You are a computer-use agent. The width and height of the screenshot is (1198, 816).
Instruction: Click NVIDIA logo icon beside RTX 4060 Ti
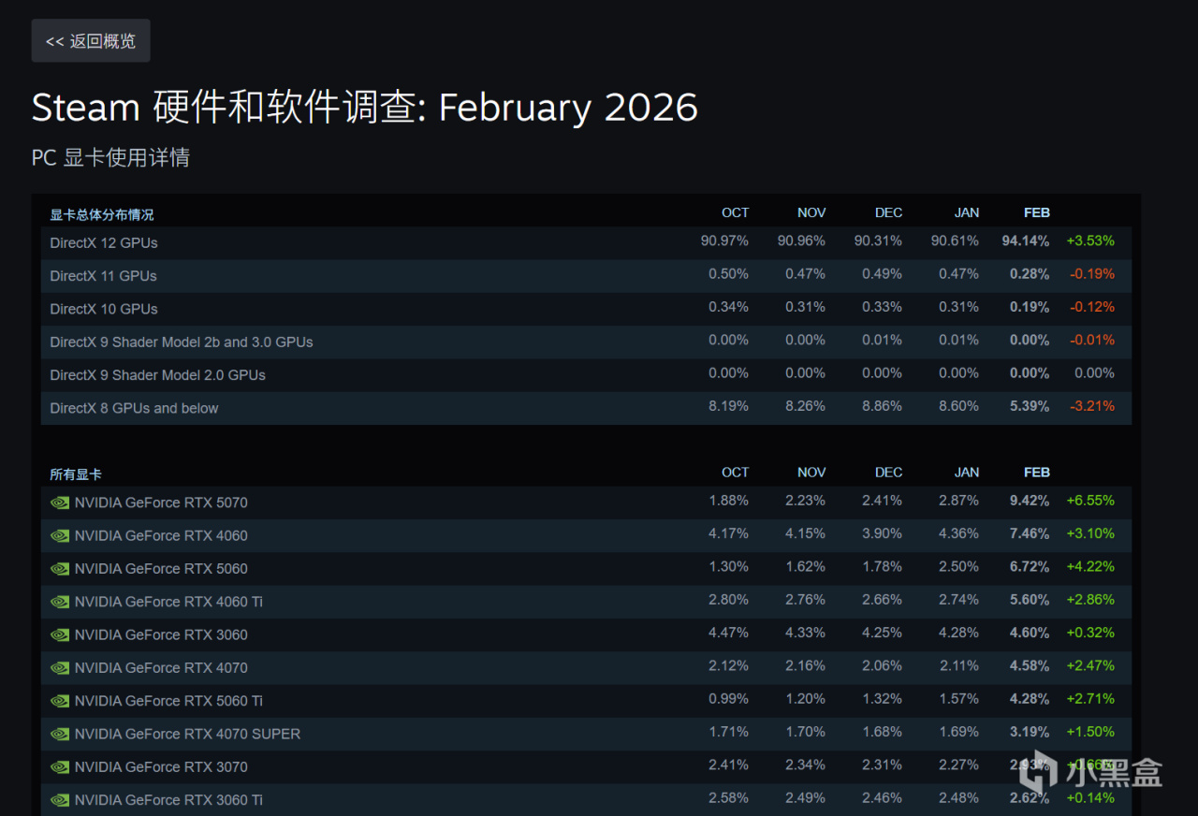60,602
